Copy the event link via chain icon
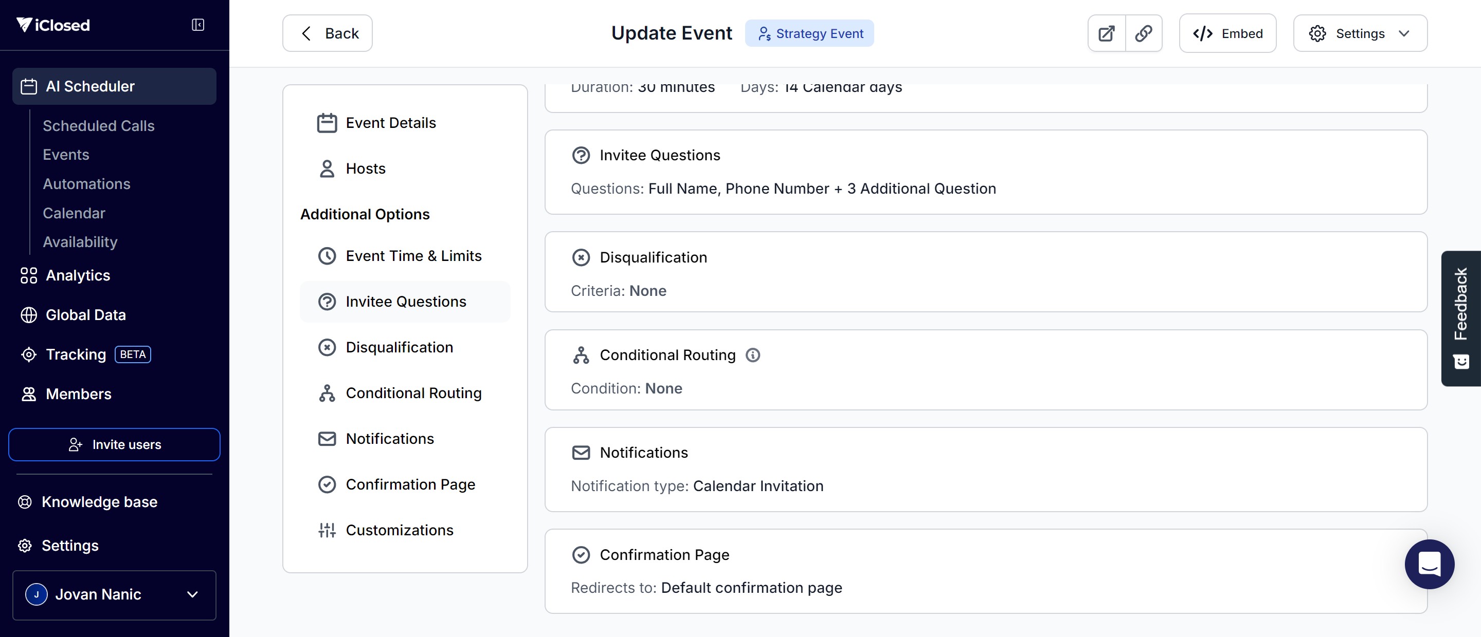 pyautogui.click(x=1144, y=33)
